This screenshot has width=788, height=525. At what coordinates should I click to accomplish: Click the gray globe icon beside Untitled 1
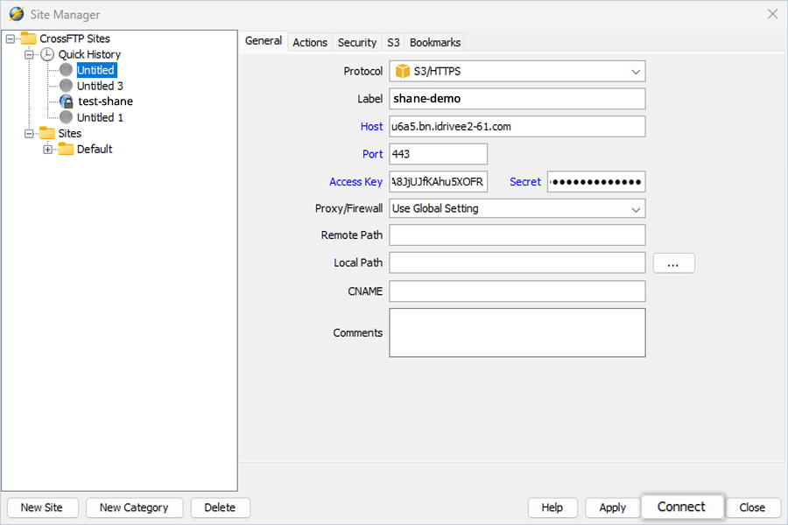coord(66,117)
